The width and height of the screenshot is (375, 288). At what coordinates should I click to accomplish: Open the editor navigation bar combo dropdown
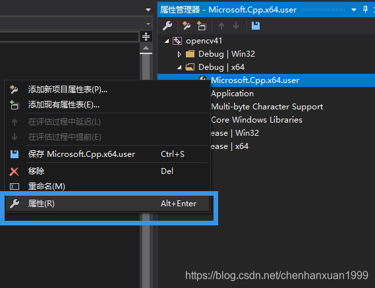point(148,24)
